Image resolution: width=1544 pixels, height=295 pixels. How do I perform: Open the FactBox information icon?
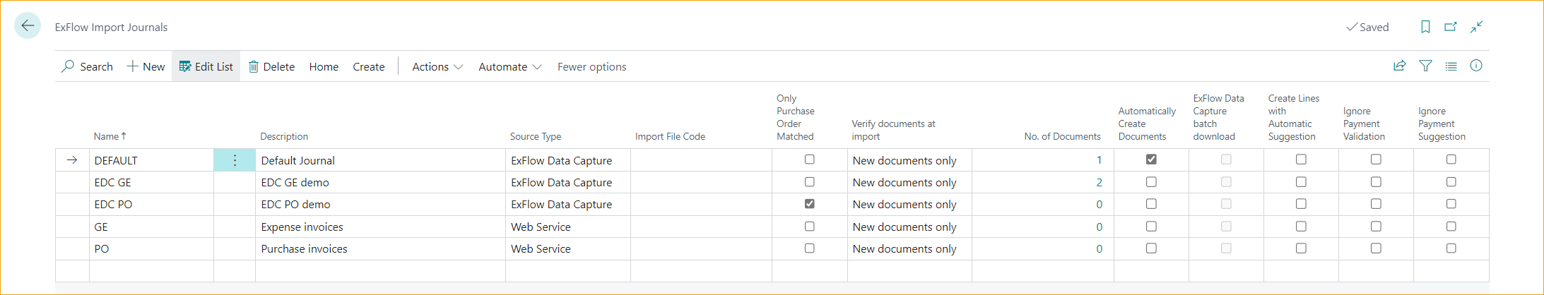click(1476, 66)
